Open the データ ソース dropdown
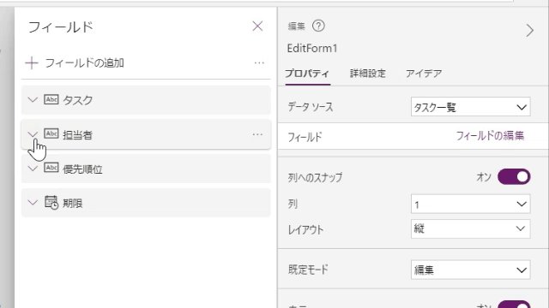 point(471,107)
